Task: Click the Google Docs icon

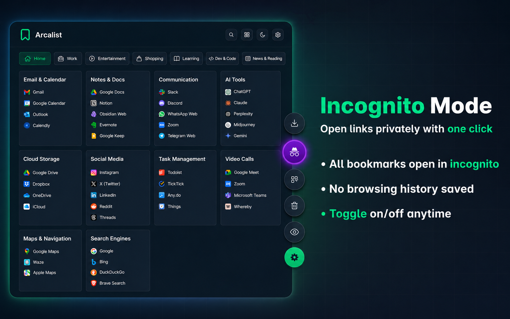Action: tap(94, 92)
